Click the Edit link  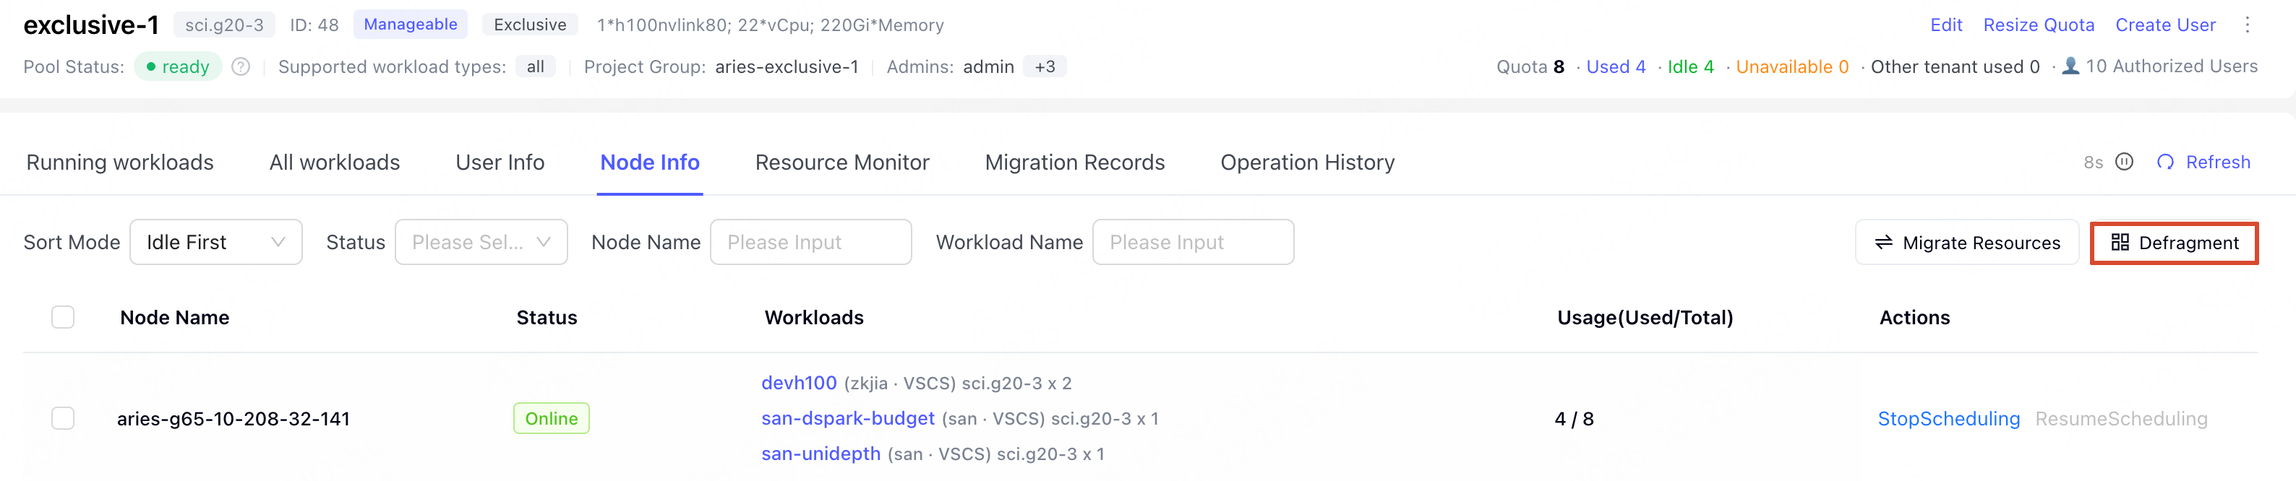click(1945, 25)
